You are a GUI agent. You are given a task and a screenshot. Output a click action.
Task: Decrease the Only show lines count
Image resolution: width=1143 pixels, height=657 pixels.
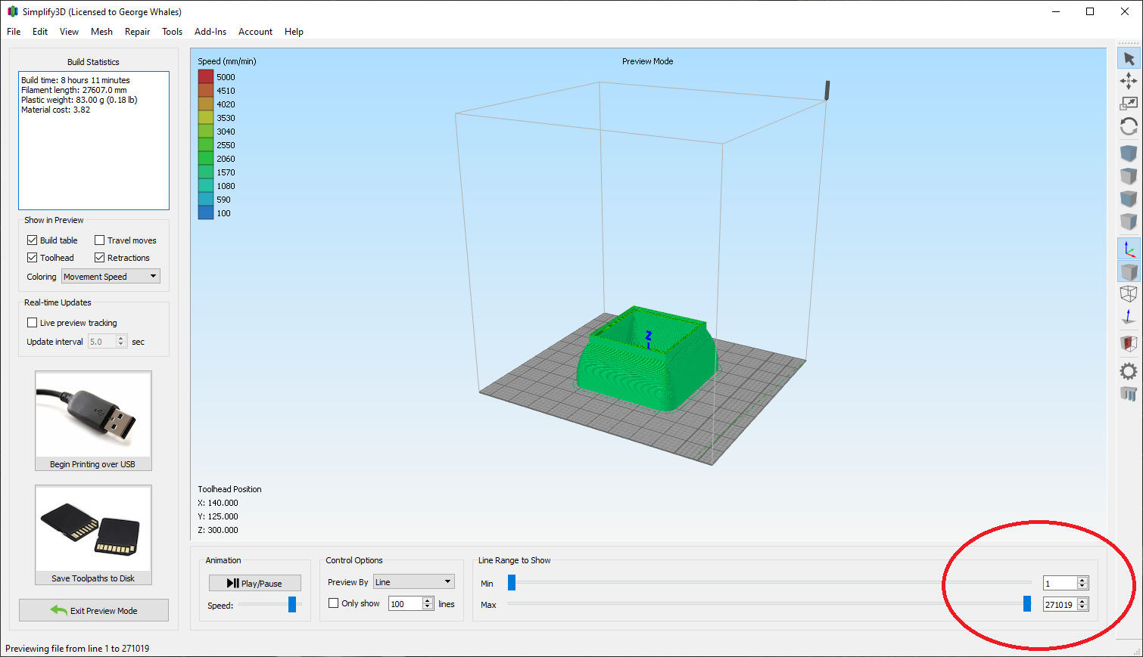point(428,606)
